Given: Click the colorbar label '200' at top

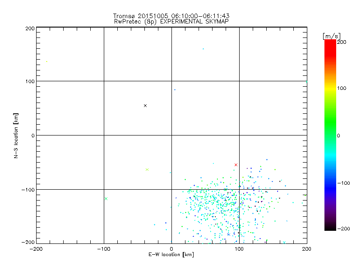Looking at the screenshot, I should (x=342, y=42).
